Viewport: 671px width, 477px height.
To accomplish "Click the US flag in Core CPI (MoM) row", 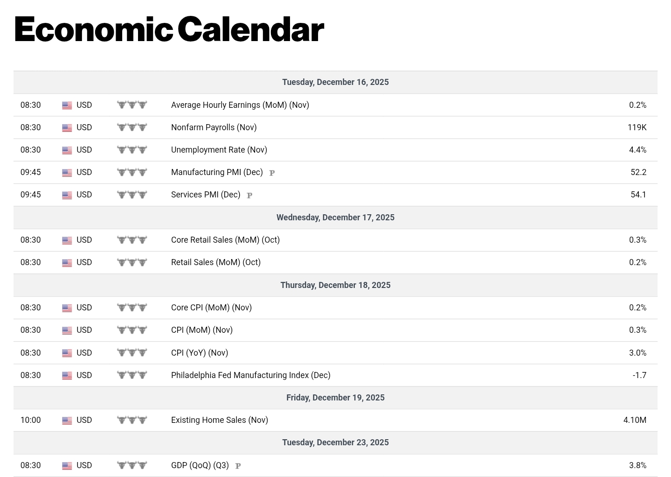I will [67, 308].
